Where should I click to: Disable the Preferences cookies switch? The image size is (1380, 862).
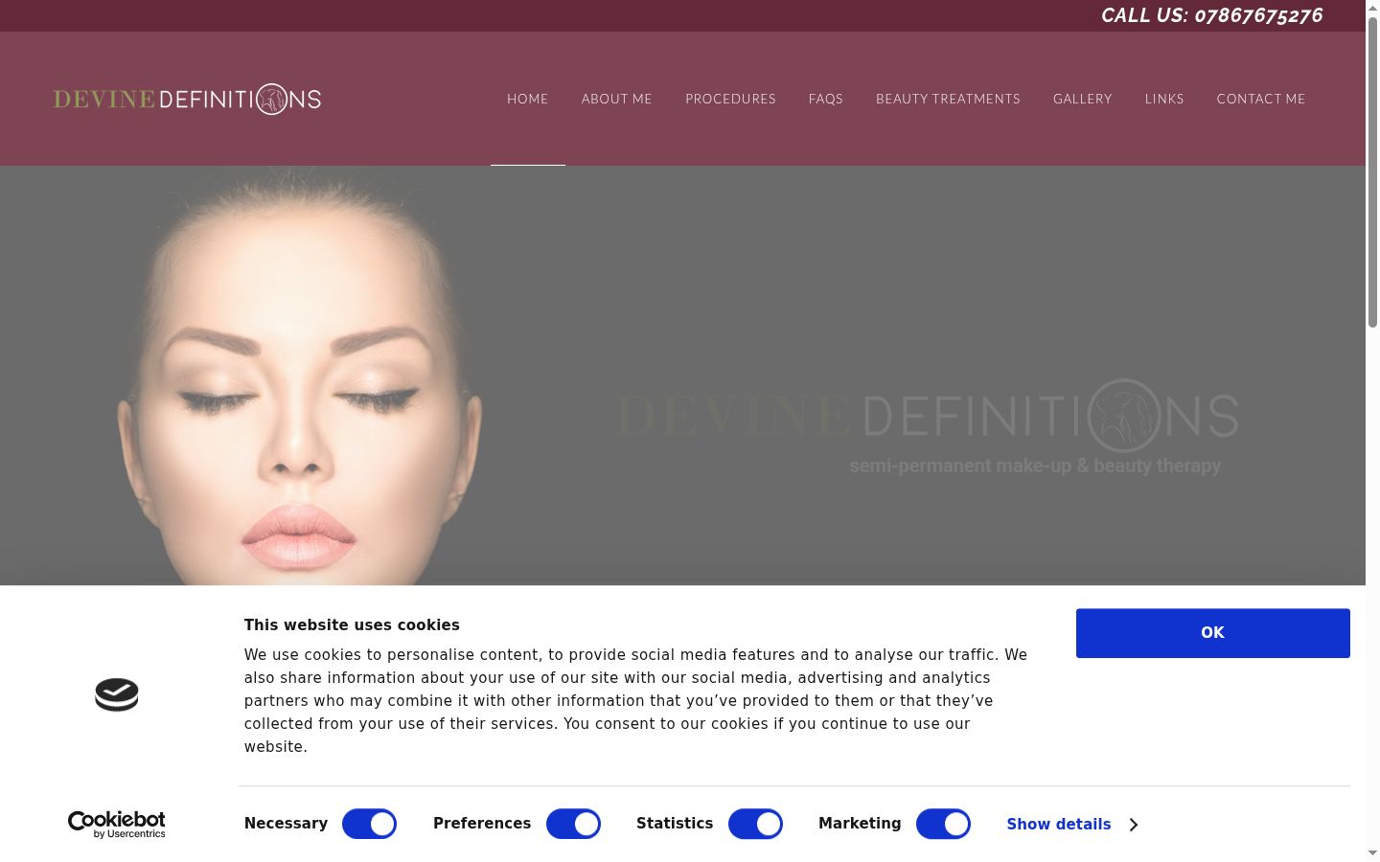tap(573, 824)
